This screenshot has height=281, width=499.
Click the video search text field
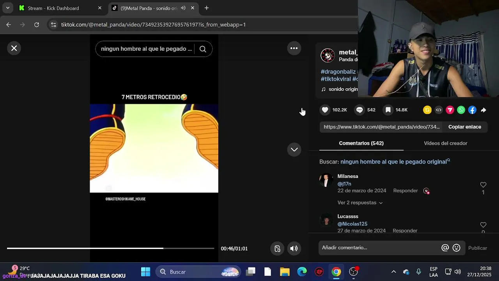coord(146,49)
